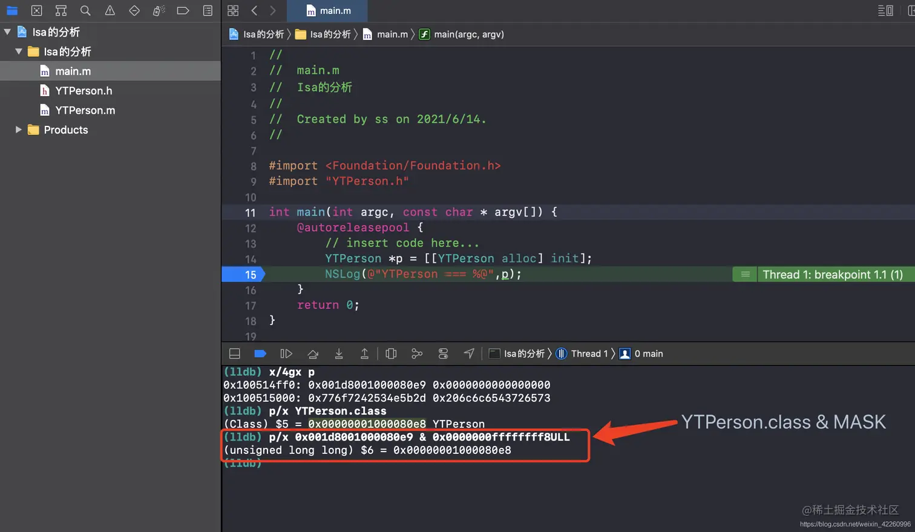Select the main.m editor tab
The width and height of the screenshot is (915, 532).
[328, 10]
